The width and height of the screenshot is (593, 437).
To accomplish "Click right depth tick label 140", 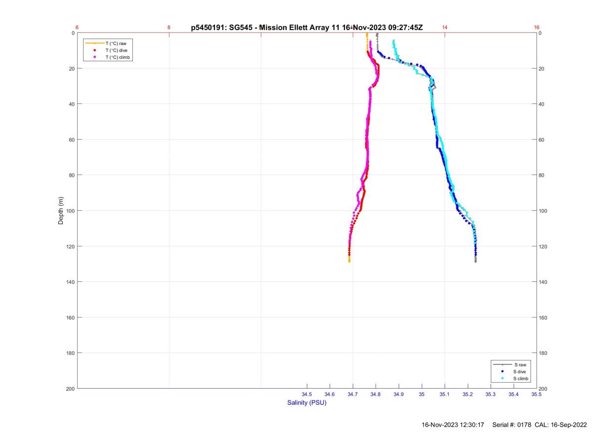I will [x=543, y=282].
